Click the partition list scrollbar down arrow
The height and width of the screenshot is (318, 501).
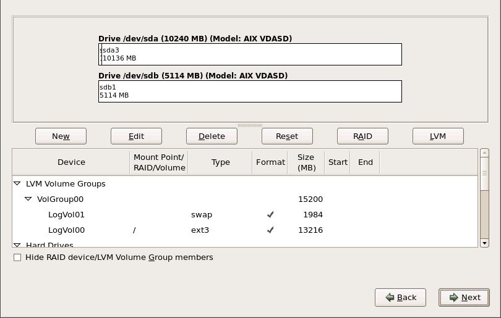(484, 243)
